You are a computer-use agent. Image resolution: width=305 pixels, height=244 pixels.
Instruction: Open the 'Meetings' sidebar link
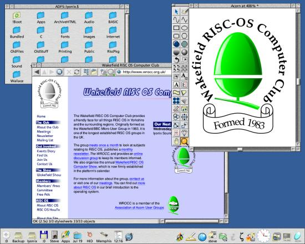tap(44, 131)
